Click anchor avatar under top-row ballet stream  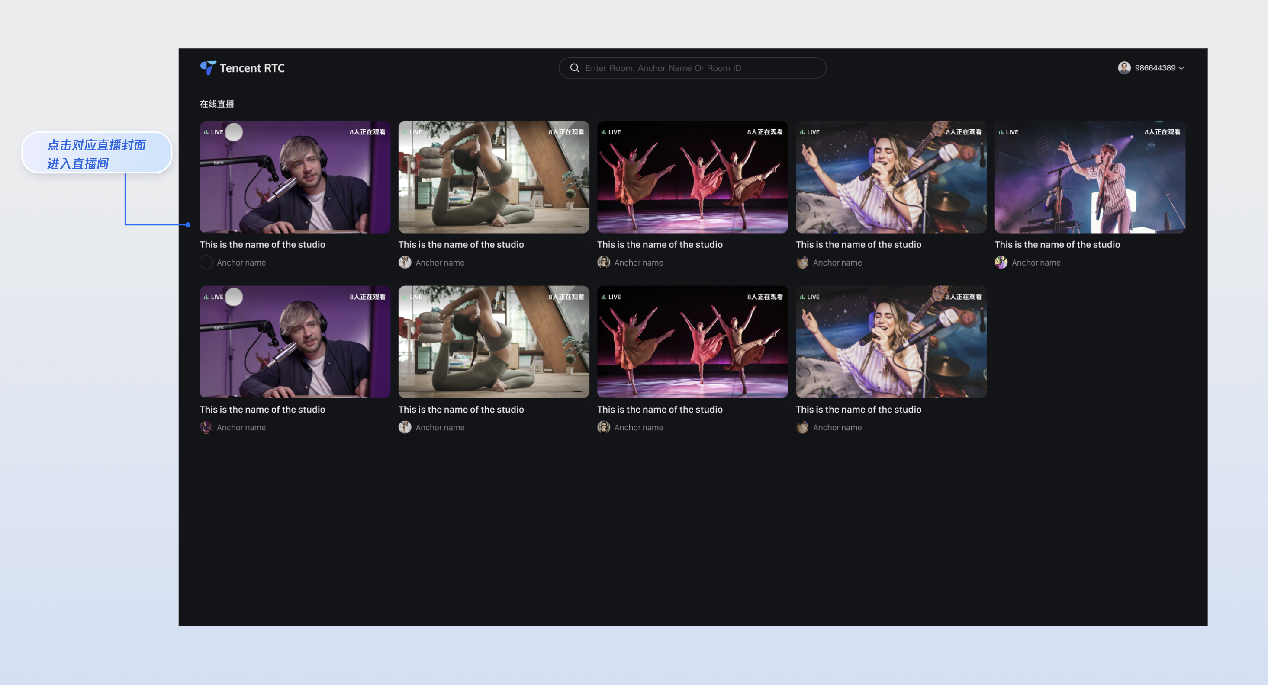[603, 262]
